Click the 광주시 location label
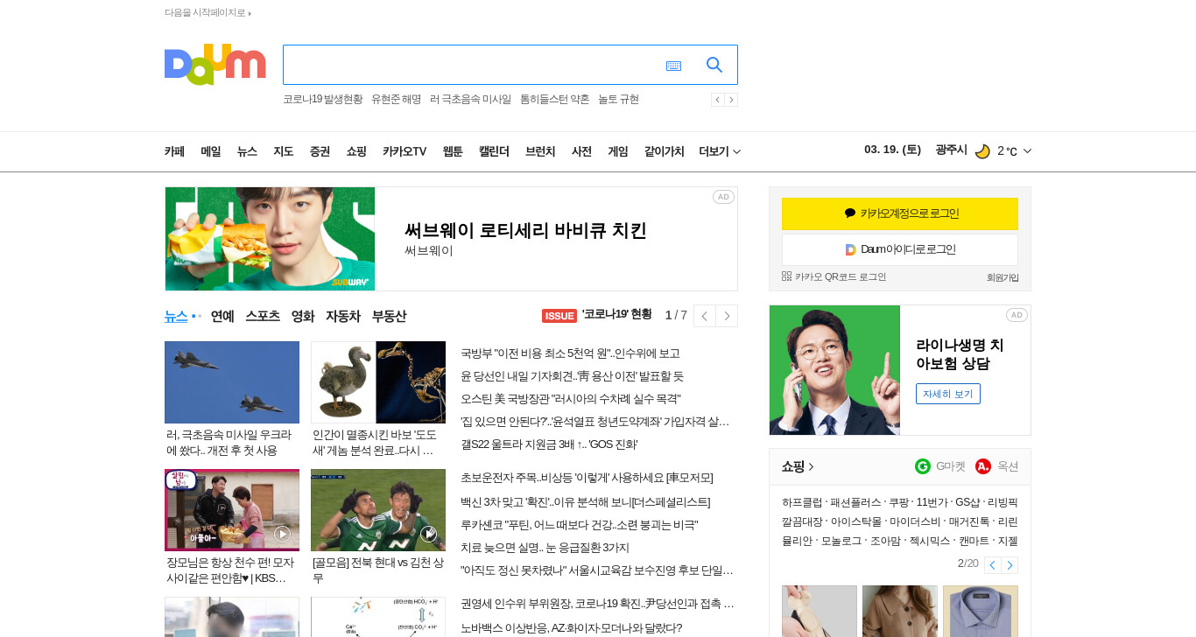This screenshot has width=1196, height=637. (x=951, y=150)
